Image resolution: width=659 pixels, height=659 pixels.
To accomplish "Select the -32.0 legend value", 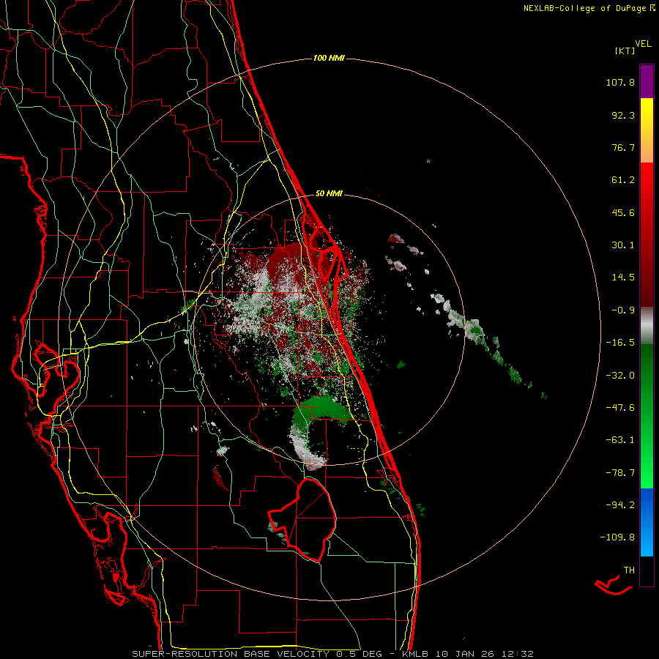I will click(x=620, y=376).
